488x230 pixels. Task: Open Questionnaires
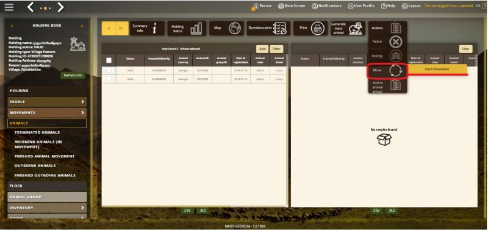point(268,28)
